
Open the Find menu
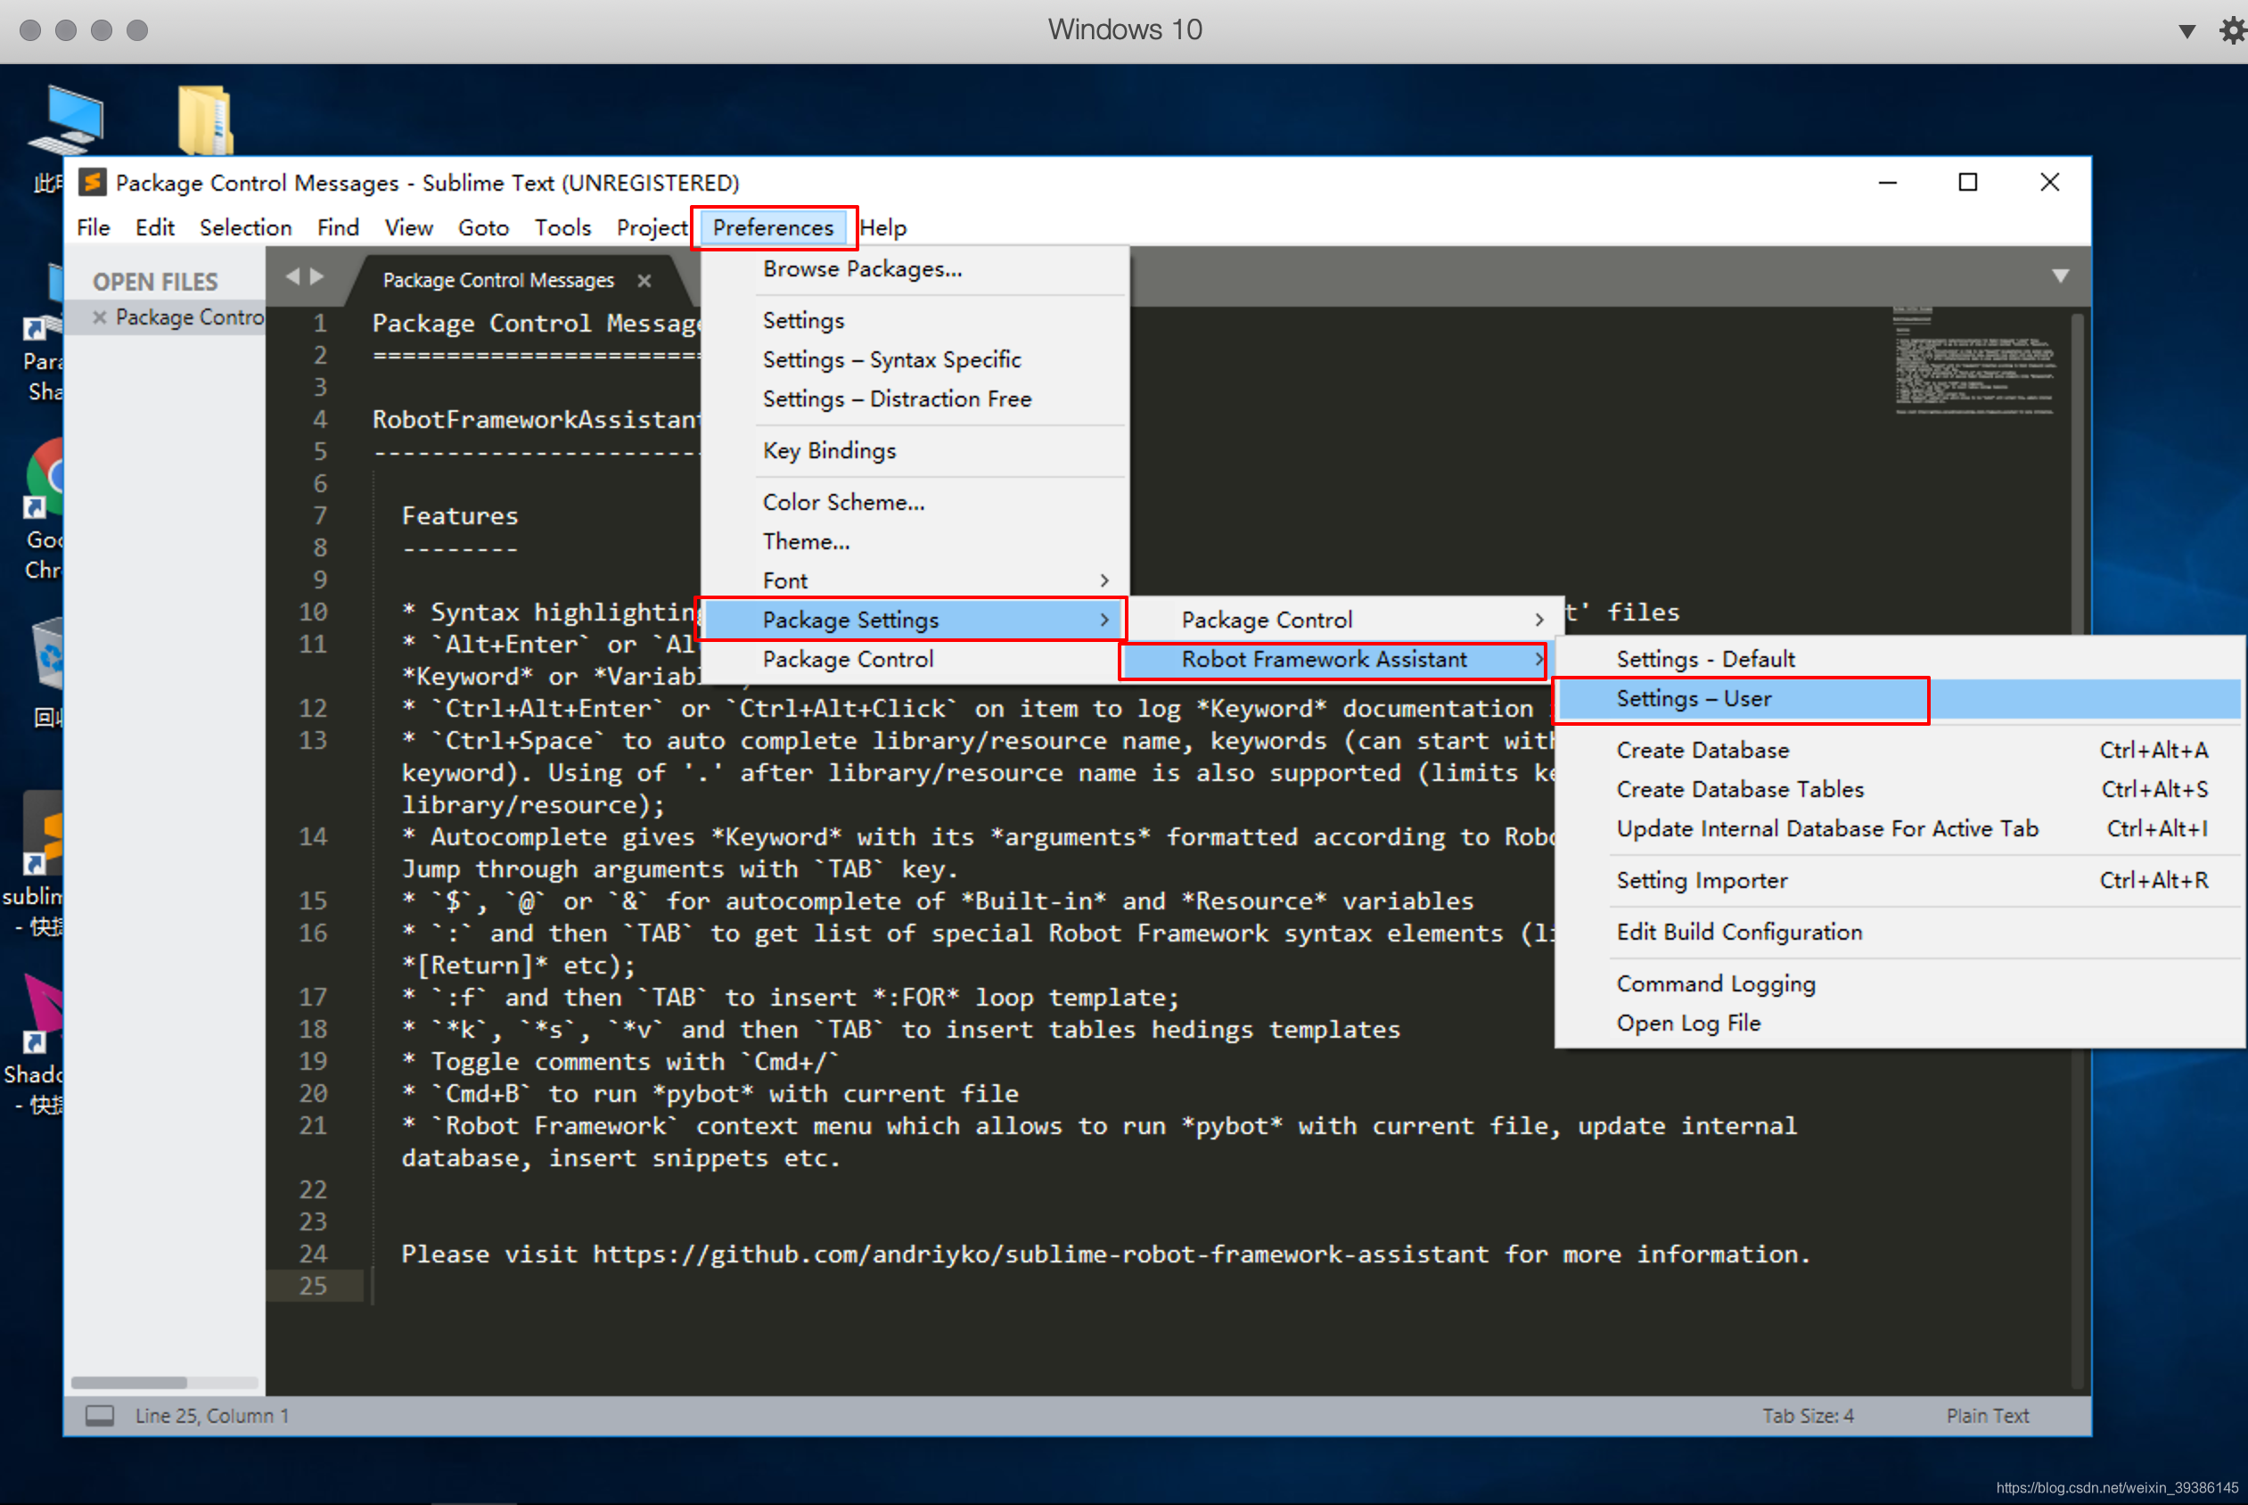pyautogui.click(x=338, y=227)
